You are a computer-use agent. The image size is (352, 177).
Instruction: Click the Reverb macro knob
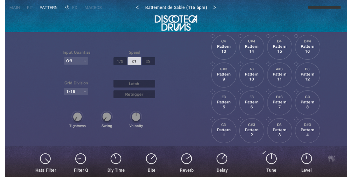coord(187,159)
